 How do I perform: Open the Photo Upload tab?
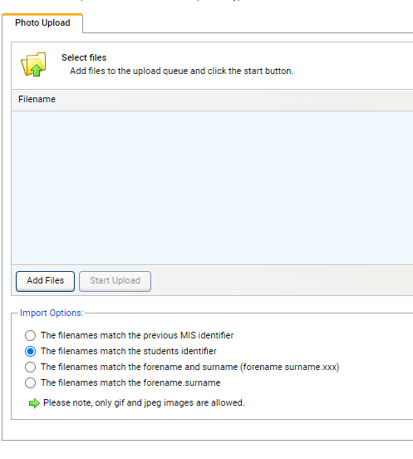click(42, 22)
